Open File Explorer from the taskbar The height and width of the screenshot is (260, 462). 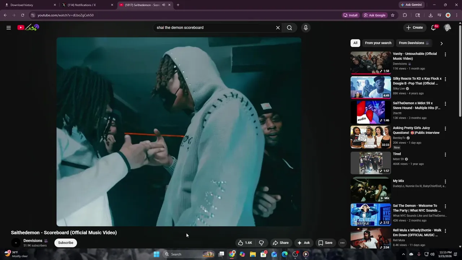point(253,254)
